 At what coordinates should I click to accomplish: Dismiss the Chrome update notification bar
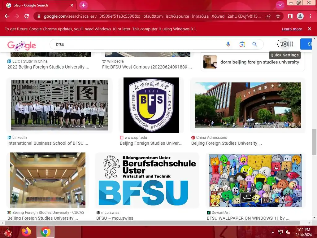click(x=310, y=29)
